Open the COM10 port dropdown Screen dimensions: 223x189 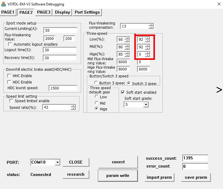pos(57,162)
